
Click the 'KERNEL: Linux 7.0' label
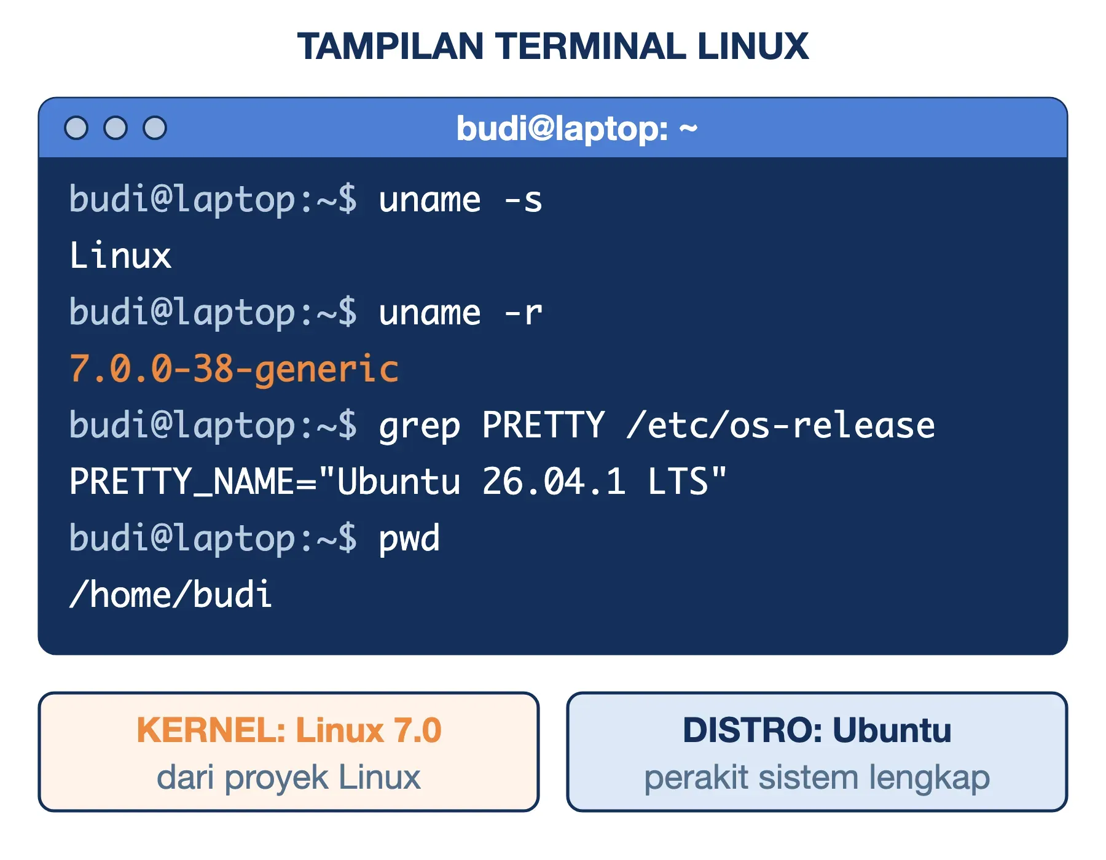pyautogui.click(x=289, y=730)
